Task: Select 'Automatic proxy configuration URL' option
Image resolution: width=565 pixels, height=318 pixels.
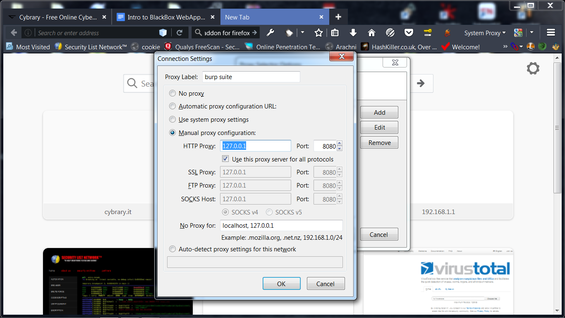Action: coord(172,106)
